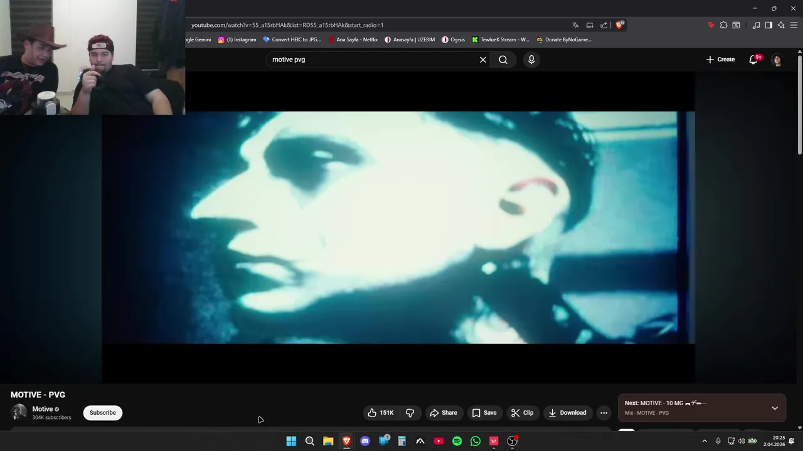Open the Create menu
803x451 pixels.
pyautogui.click(x=720, y=60)
